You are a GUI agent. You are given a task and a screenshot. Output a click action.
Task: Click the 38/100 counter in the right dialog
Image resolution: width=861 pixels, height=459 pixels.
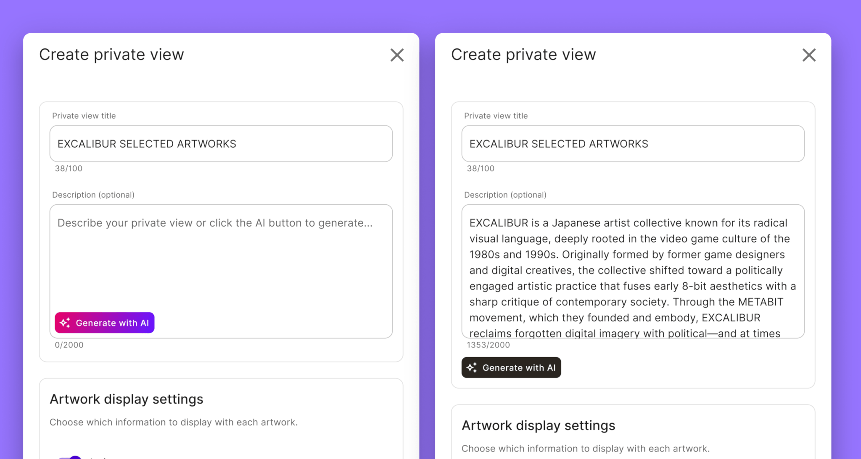click(481, 168)
